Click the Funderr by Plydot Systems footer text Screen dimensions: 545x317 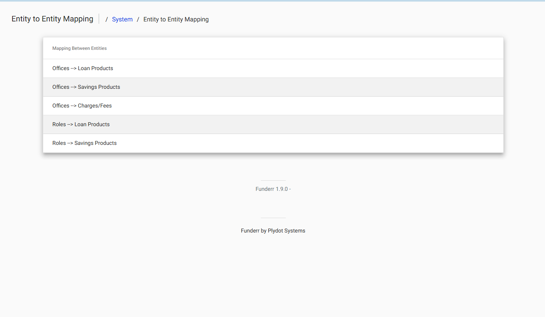(x=273, y=231)
